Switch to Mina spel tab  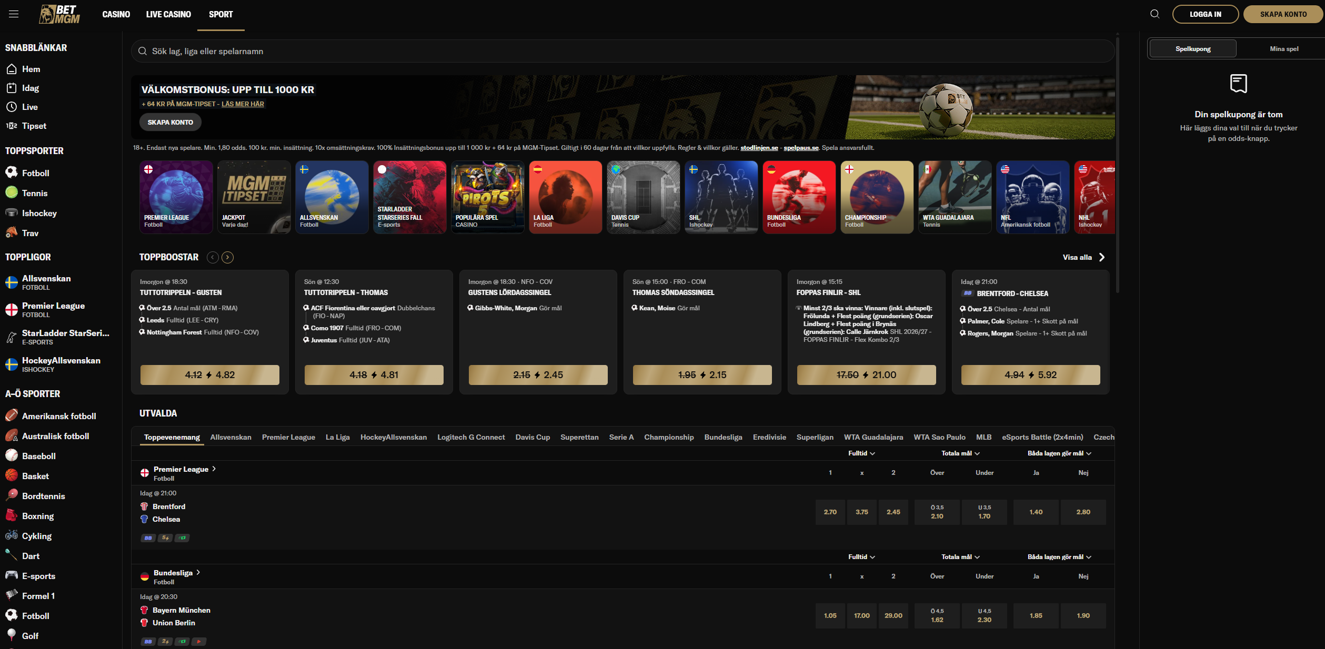click(x=1284, y=49)
